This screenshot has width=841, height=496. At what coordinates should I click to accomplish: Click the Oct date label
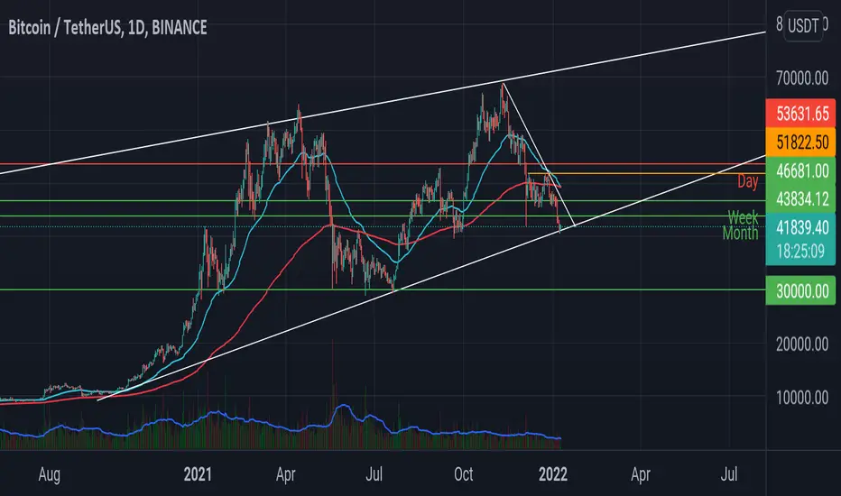(x=464, y=474)
